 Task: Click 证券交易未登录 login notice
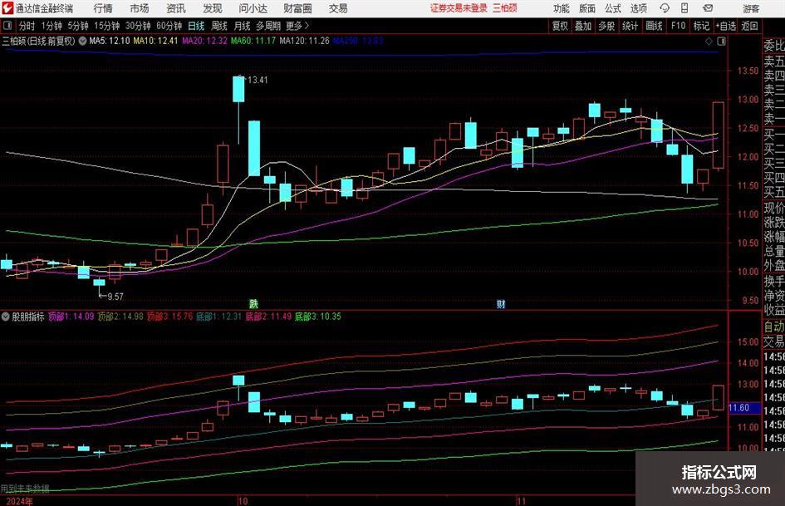pyautogui.click(x=459, y=8)
